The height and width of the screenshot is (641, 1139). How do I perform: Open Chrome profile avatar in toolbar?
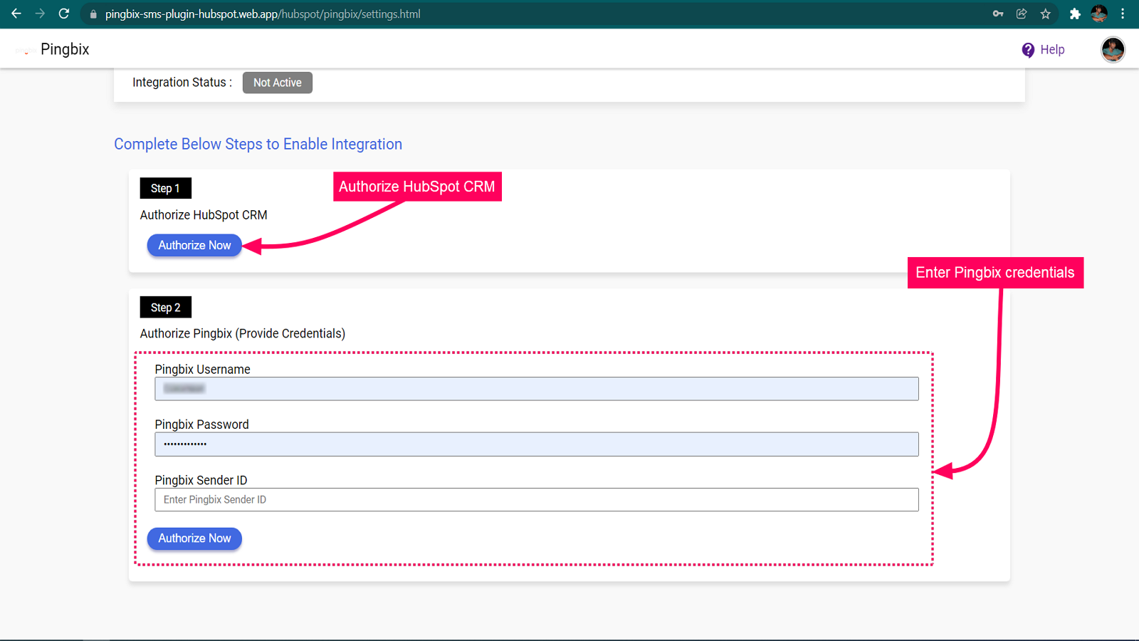click(x=1099, y=14)
